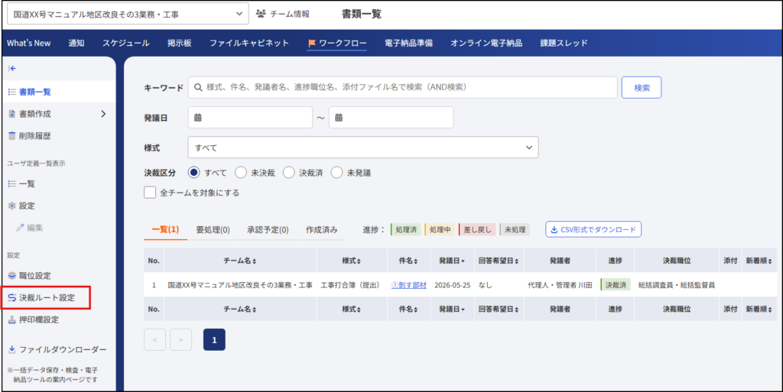Select page 1 in pagination
The width and height of the screenshot is (783, 392).
(x=214, y=339)
